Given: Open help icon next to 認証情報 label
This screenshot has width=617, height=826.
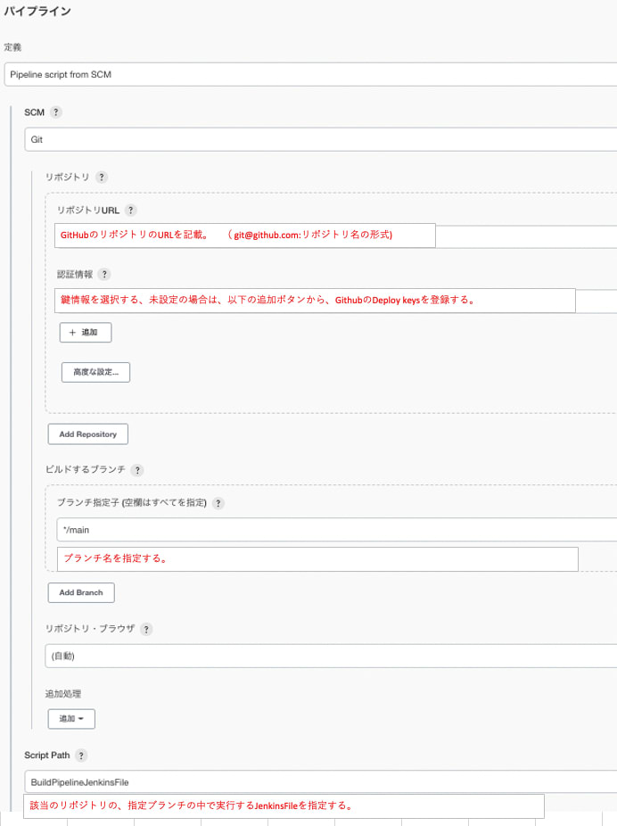Looking at the screenshot, I should (104, 275).
